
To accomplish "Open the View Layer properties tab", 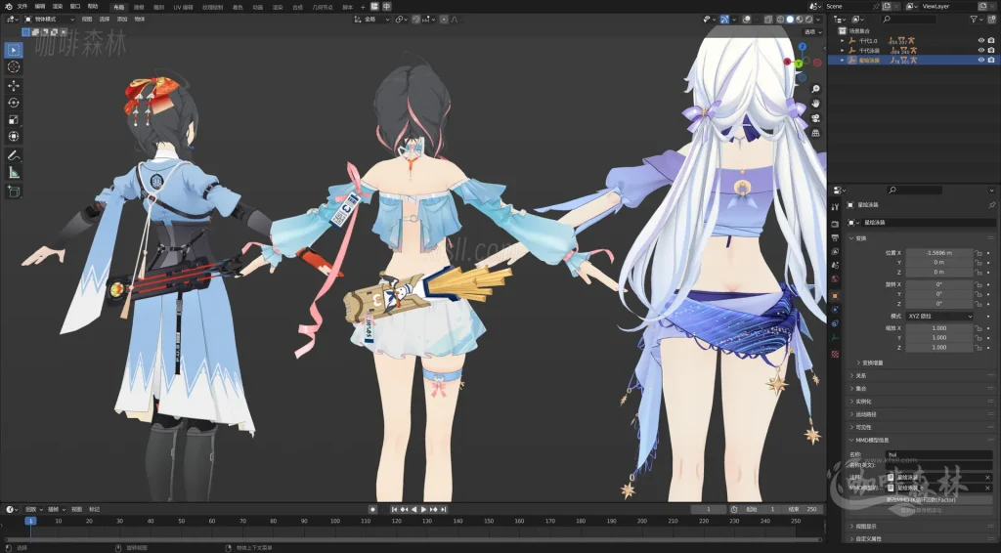I will [x=835, y=252].
